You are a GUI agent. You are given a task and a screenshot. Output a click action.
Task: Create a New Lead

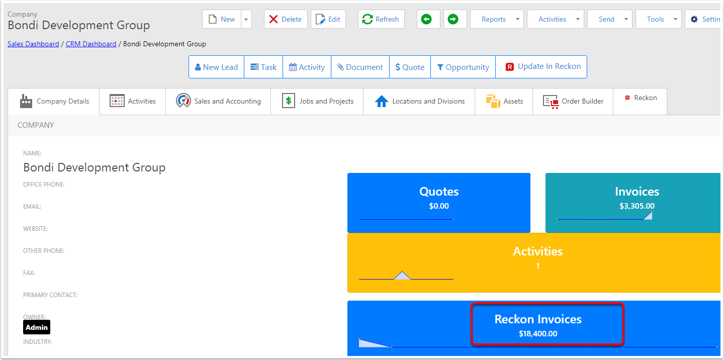(x=216, y=67)
